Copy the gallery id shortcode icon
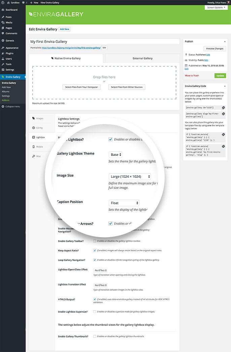 point(223,107)
